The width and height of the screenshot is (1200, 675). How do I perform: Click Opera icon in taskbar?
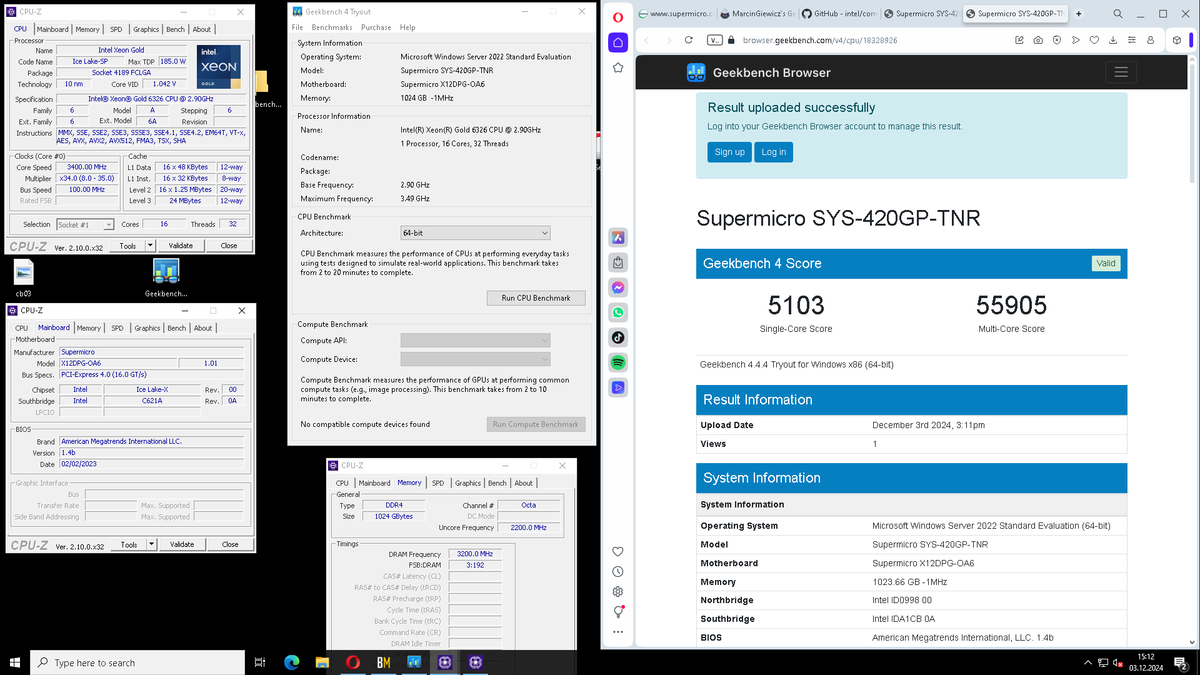353,662
